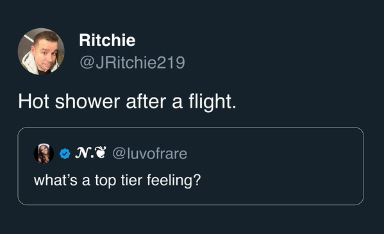The width and height of the screenshot is (384, 234).
Task: Click the blue verified badge icon
Action: pyautogui.click(x=65, y=154)
